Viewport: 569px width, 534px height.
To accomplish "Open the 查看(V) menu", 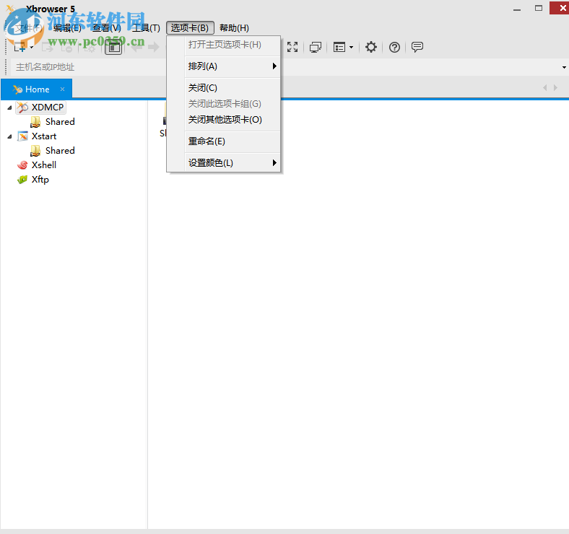I will [106, 28].
